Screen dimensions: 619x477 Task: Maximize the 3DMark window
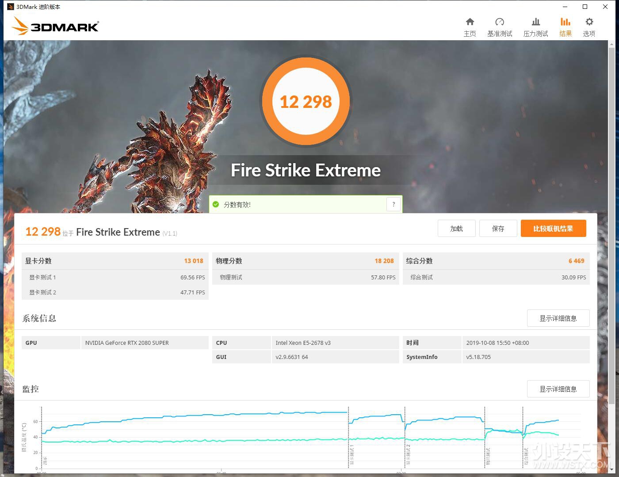[x=585, y=7]
